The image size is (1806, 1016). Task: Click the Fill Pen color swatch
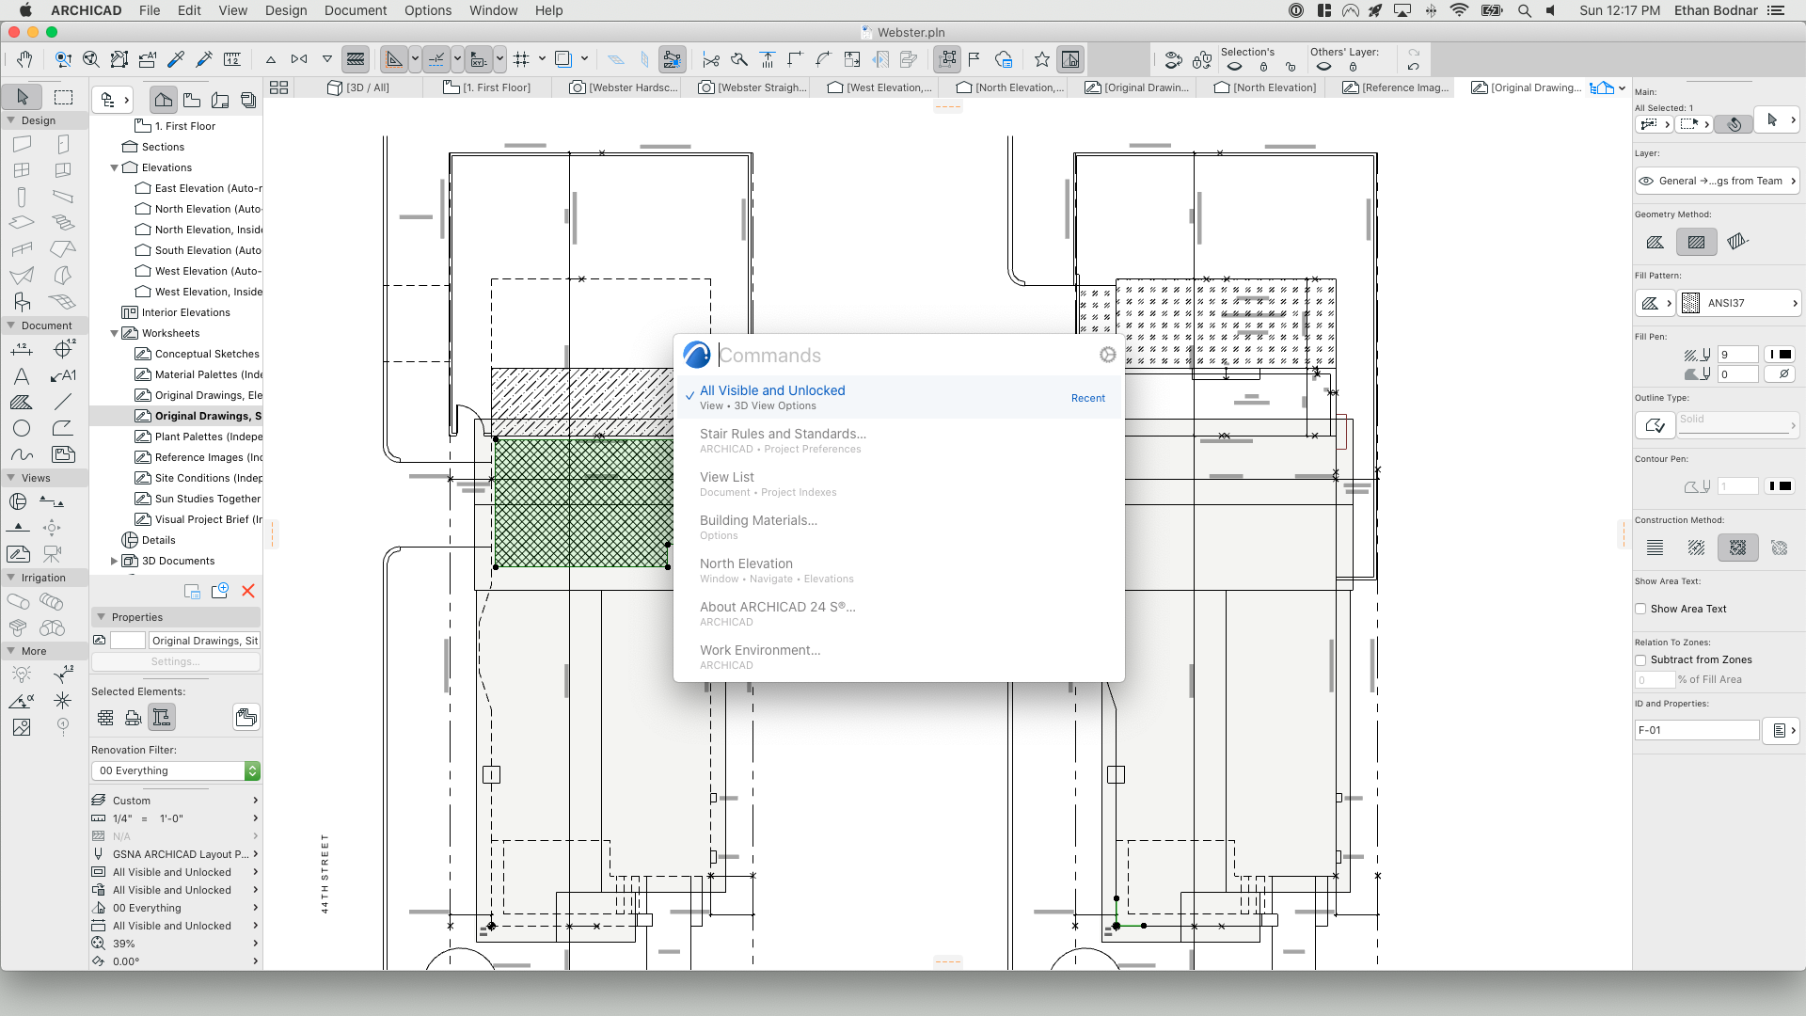coord(1781,355)
